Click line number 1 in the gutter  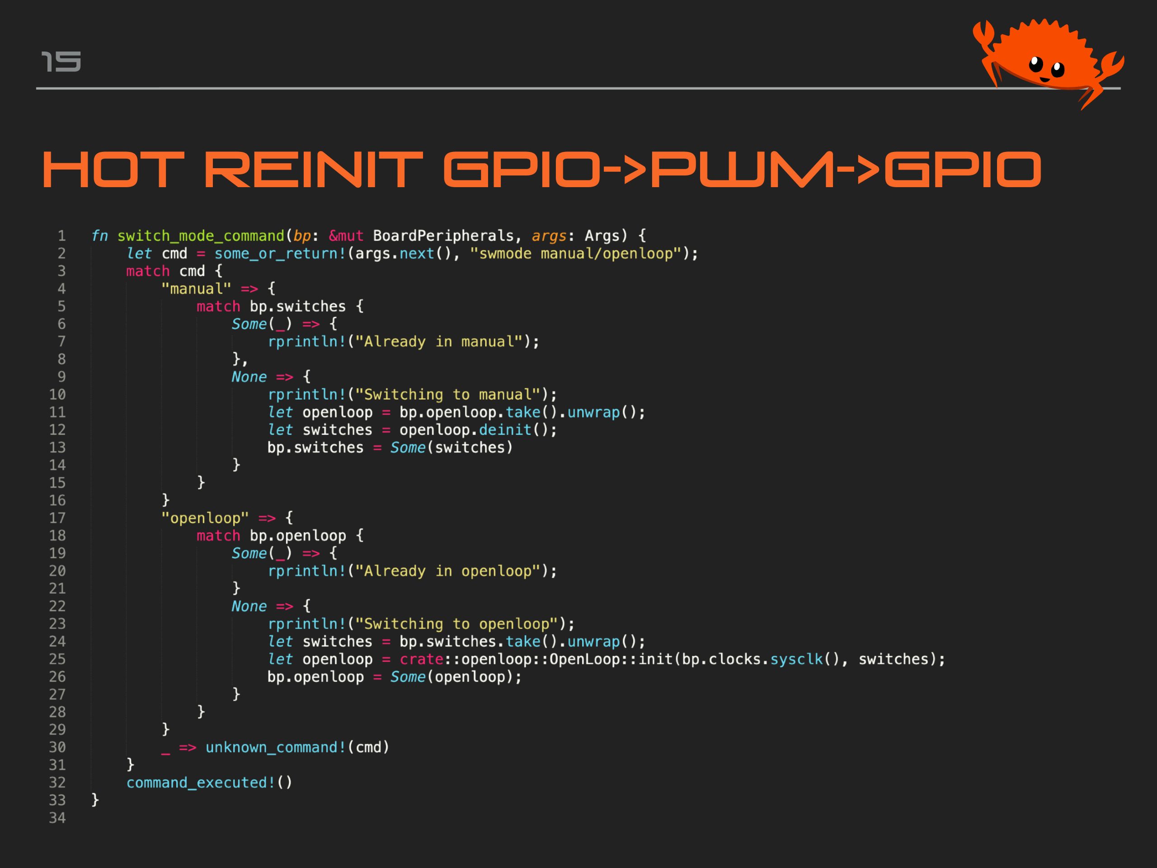click(62, 236)
